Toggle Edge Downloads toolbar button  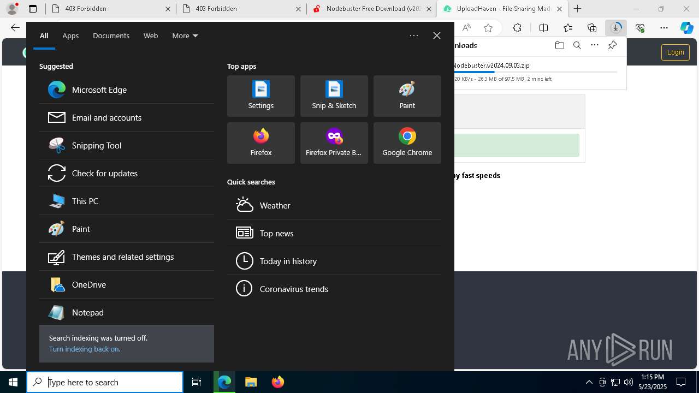click(616, 28)
